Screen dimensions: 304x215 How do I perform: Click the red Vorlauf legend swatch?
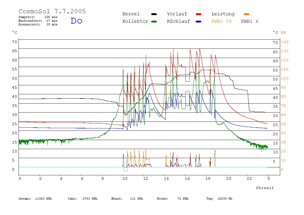(199, 14)
